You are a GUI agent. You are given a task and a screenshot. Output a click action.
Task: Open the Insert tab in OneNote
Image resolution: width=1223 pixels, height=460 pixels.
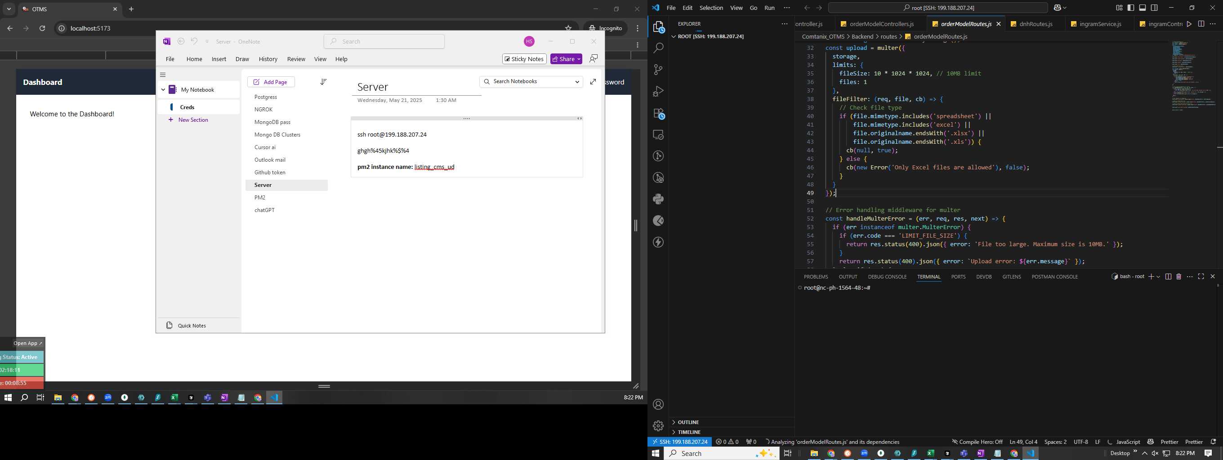[219, 59]
